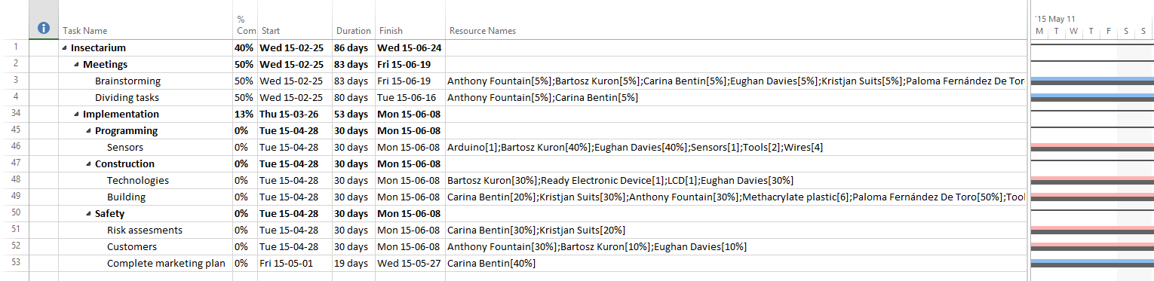The height and width of the screenshot is (281, 1154).
Task: Click Complete marketing plan's blue Gantt bar
Action: tap(1092, 261)
